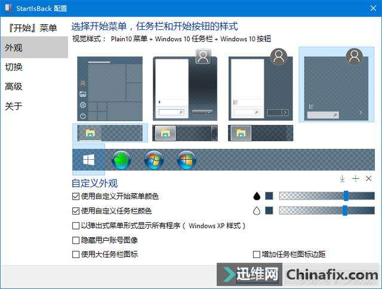Pick the Windows 7 start orb
382x289 pixels.
tap(154, 160)
